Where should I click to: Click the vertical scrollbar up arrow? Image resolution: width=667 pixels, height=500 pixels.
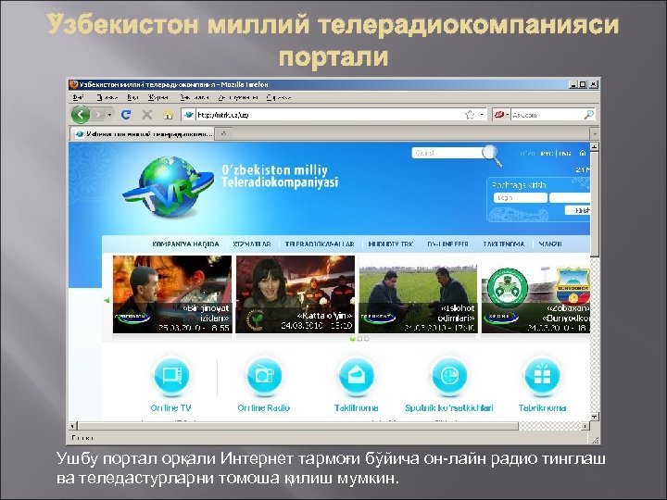pyautogui.click(x=594, y=146)
